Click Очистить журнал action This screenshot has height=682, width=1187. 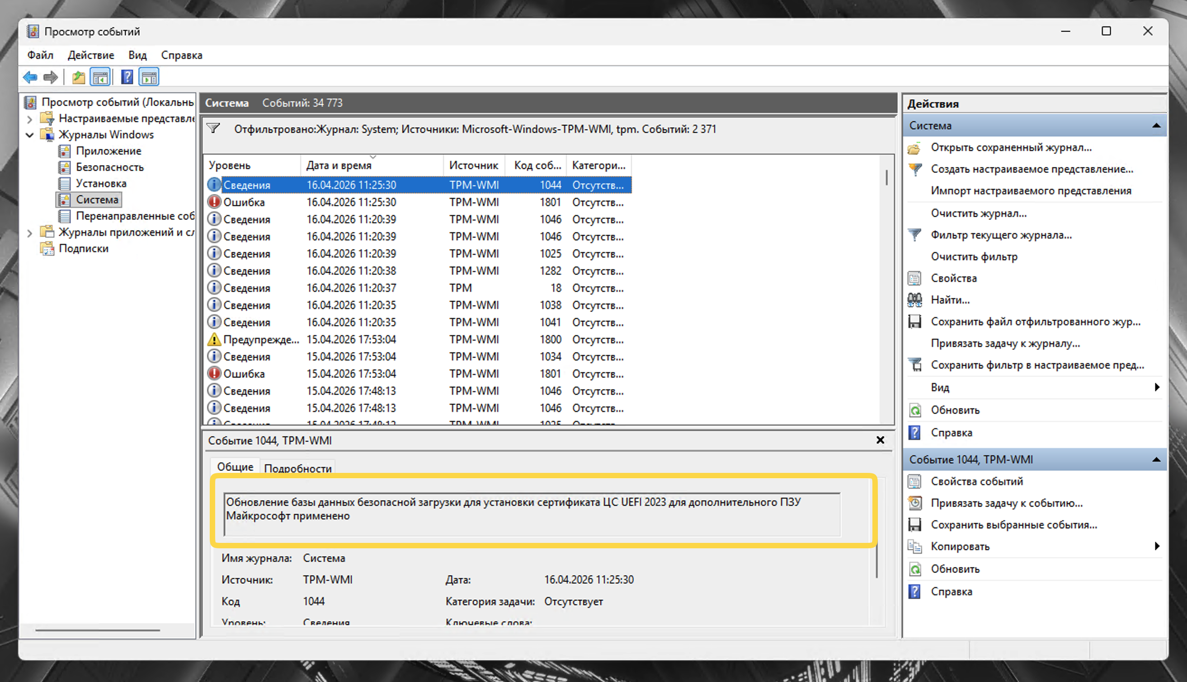tap(978, 214)
